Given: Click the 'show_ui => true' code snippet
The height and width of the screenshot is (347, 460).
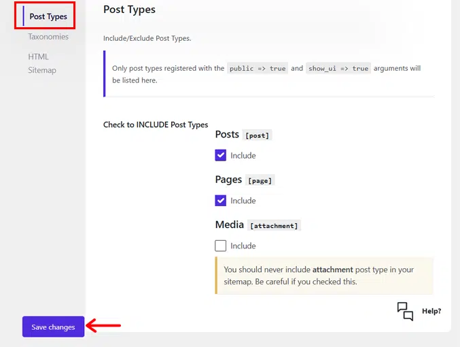Looking at the screenshot, I should [338, 69].
